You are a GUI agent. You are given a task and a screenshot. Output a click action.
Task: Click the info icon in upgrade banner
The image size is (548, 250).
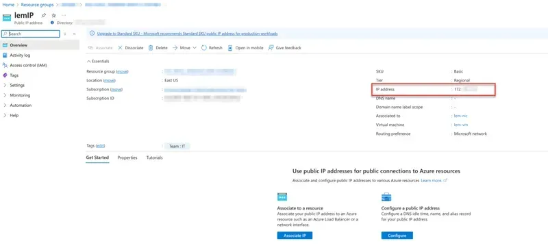pos(92,34)
